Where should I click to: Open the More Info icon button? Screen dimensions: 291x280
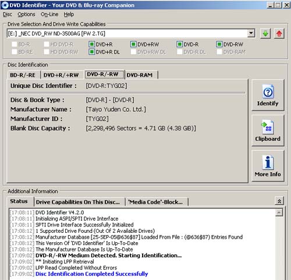tap(268, 162)
